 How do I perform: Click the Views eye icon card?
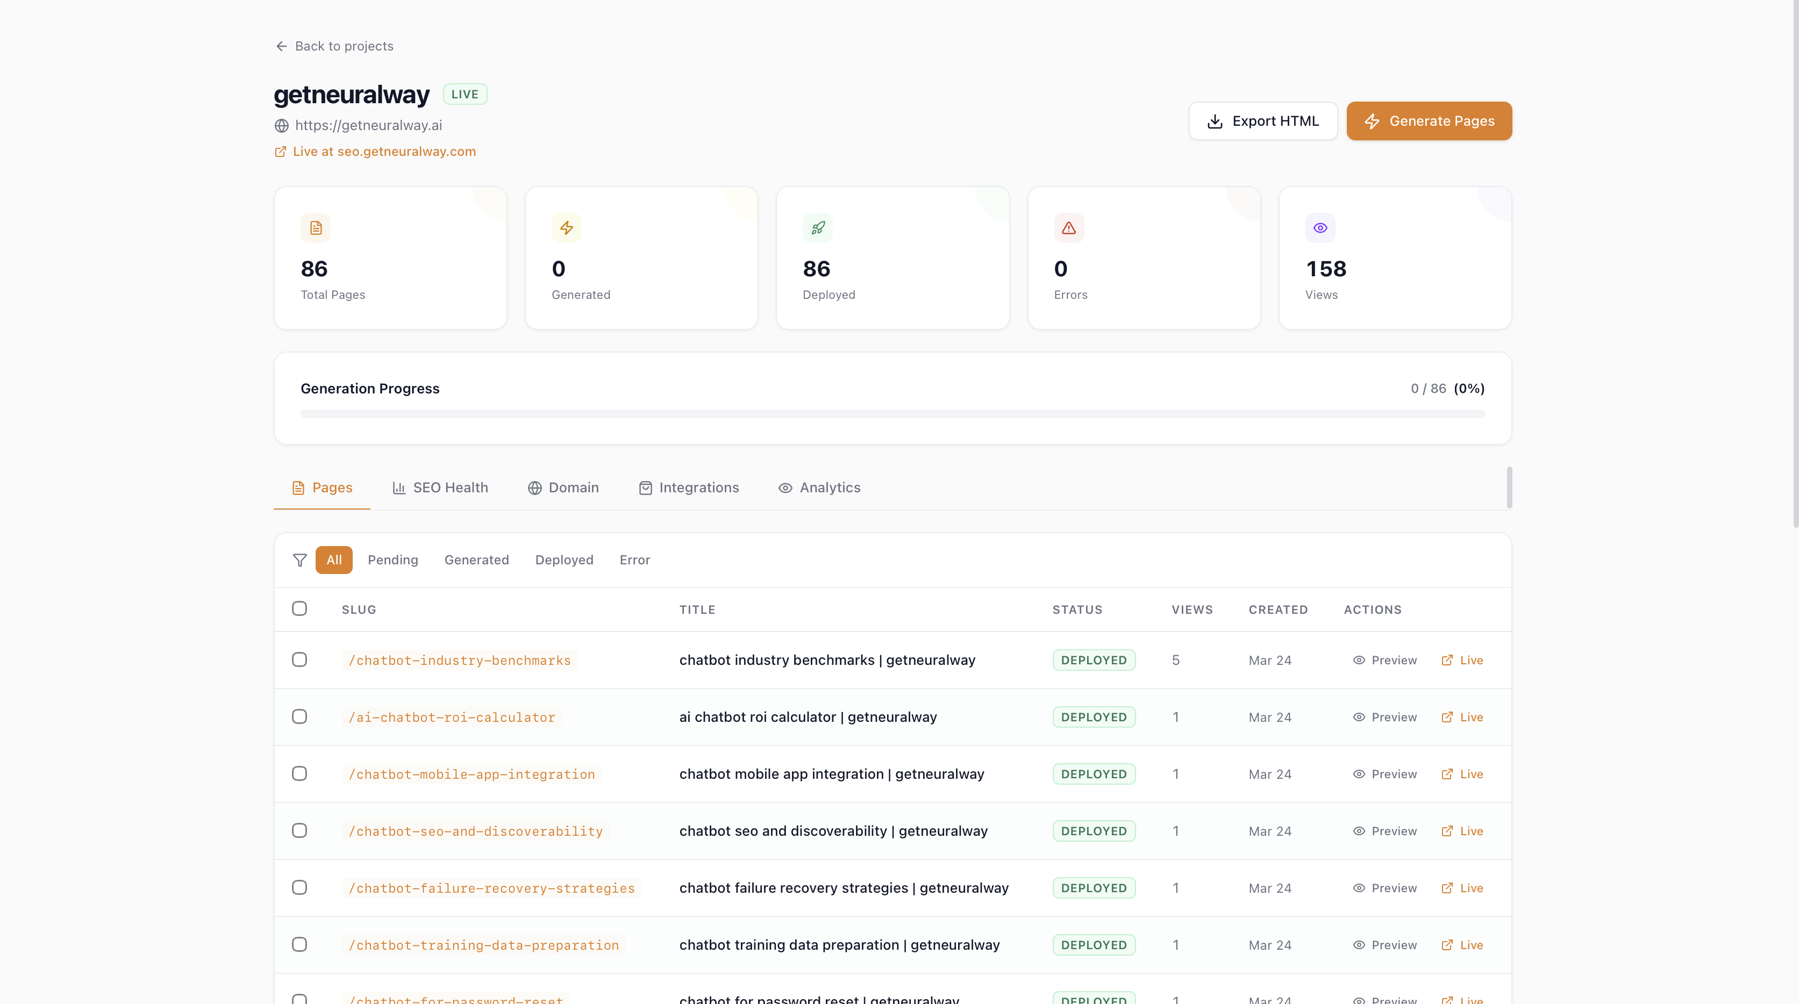1320,228
